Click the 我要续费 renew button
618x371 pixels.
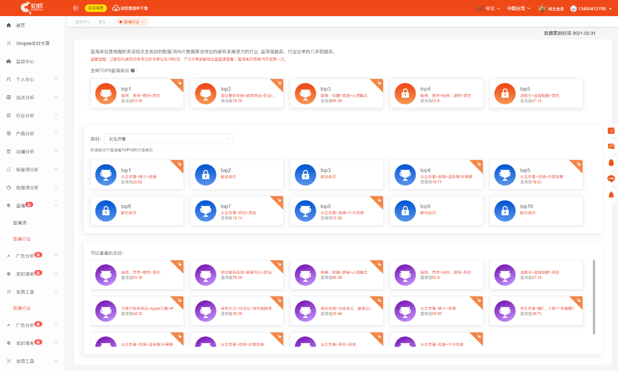(x=96, y=8)
